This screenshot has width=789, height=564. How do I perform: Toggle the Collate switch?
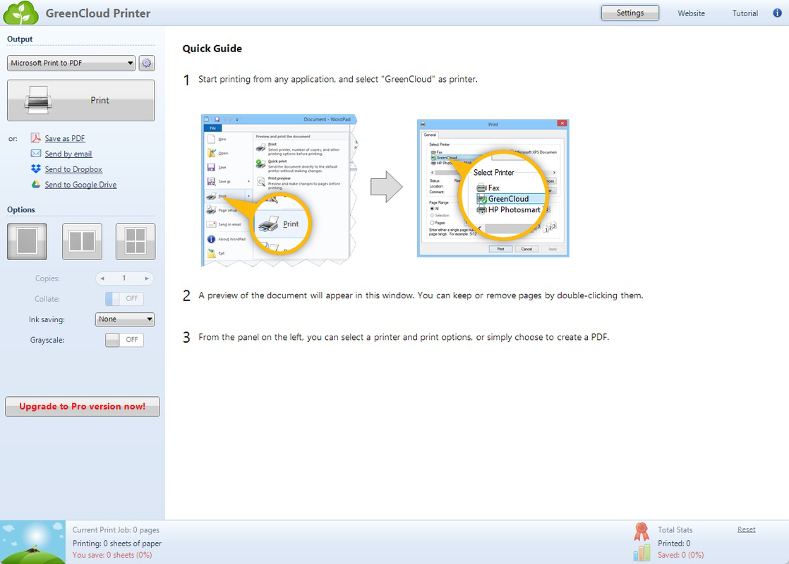tap(124, 299)
